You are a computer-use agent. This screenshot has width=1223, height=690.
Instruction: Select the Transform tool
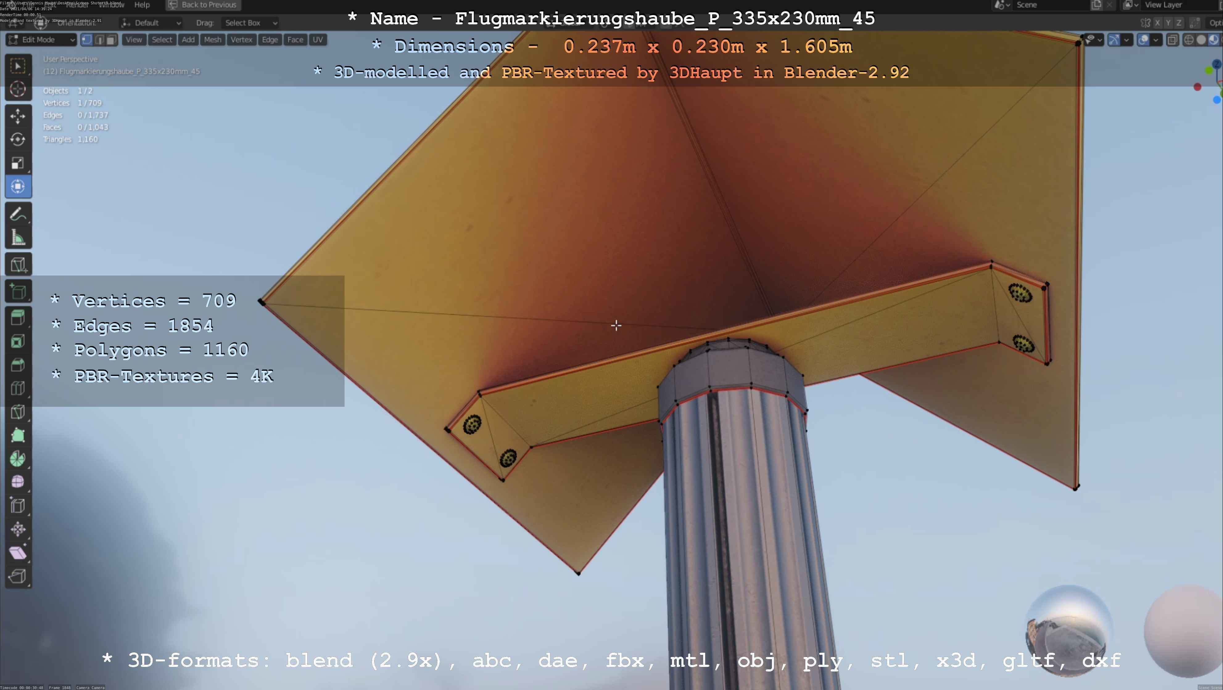click(x=18, y=186)
